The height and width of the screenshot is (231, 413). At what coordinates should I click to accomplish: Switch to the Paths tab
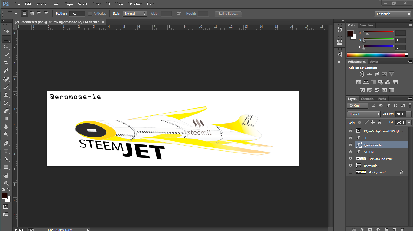coord(382,99)
